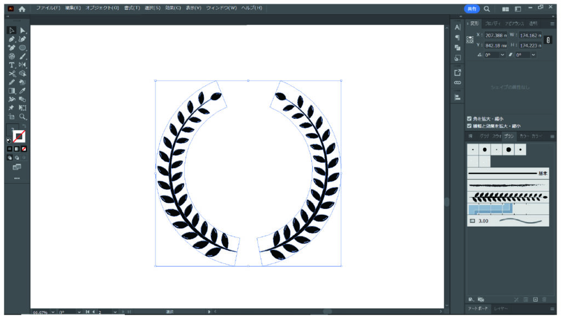The image size is (561, 319).
Task: Activate the Zoom magnifier tool
Action: click(22, 117)
